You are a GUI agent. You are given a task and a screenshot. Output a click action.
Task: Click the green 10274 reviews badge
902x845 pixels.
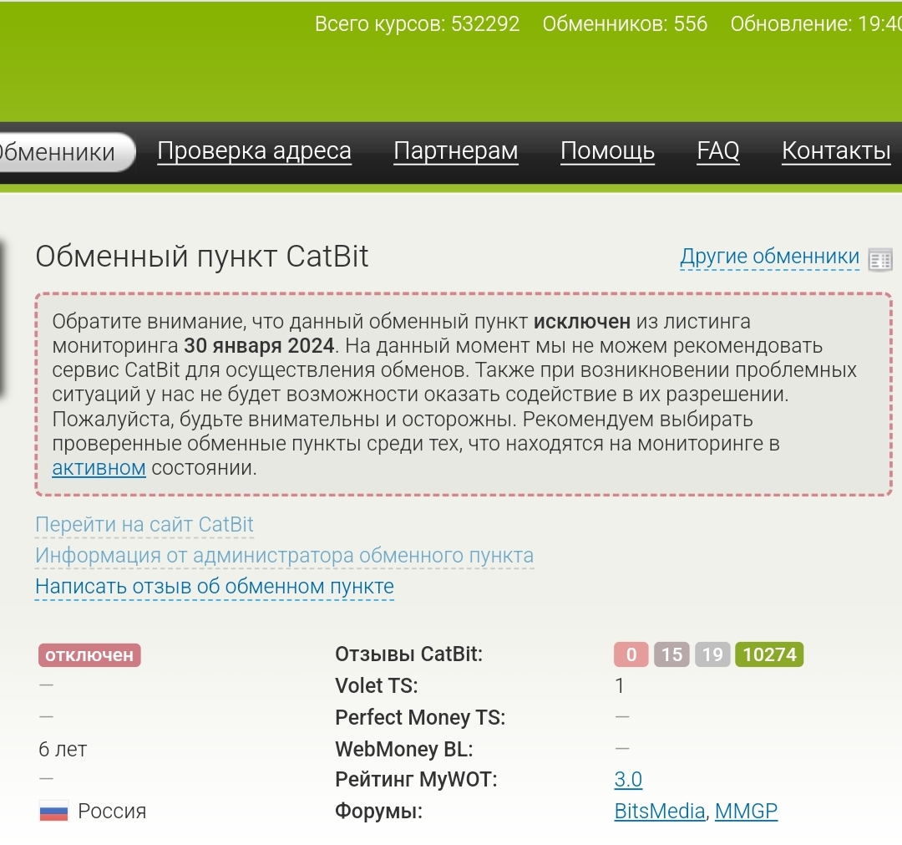[x=769, y=654]
